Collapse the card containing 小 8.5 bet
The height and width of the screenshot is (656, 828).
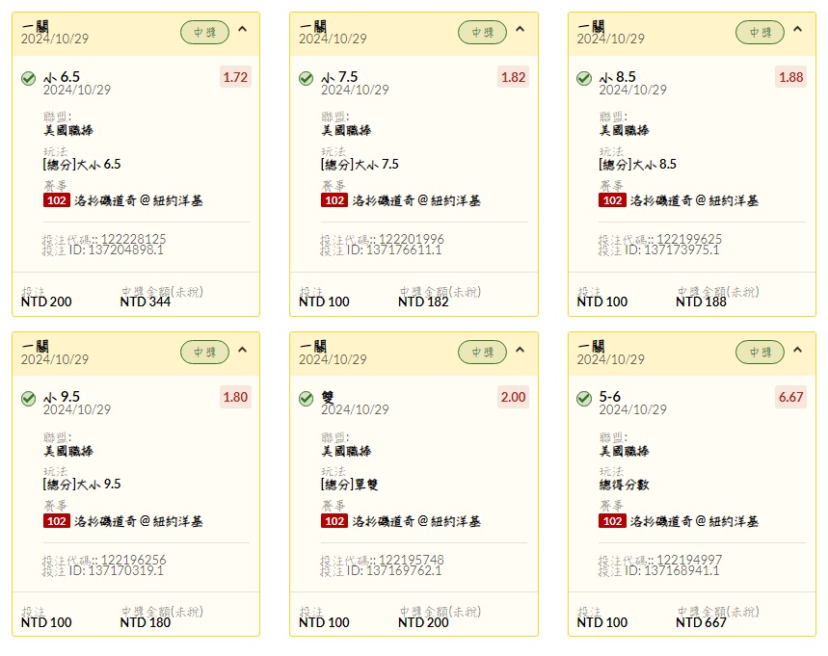tap(797, 30)
